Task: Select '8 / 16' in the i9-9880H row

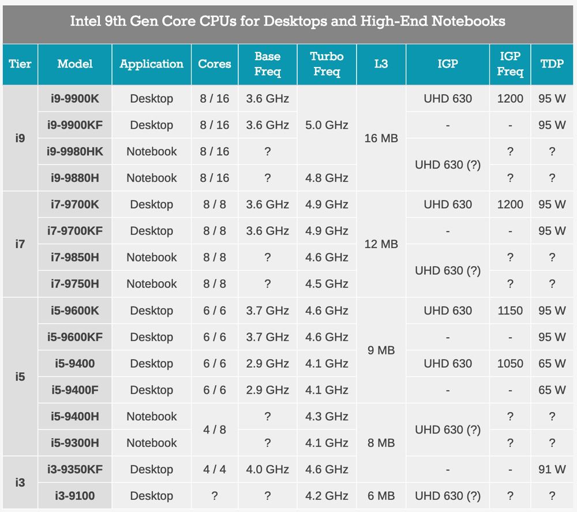Action: (215, 178)
